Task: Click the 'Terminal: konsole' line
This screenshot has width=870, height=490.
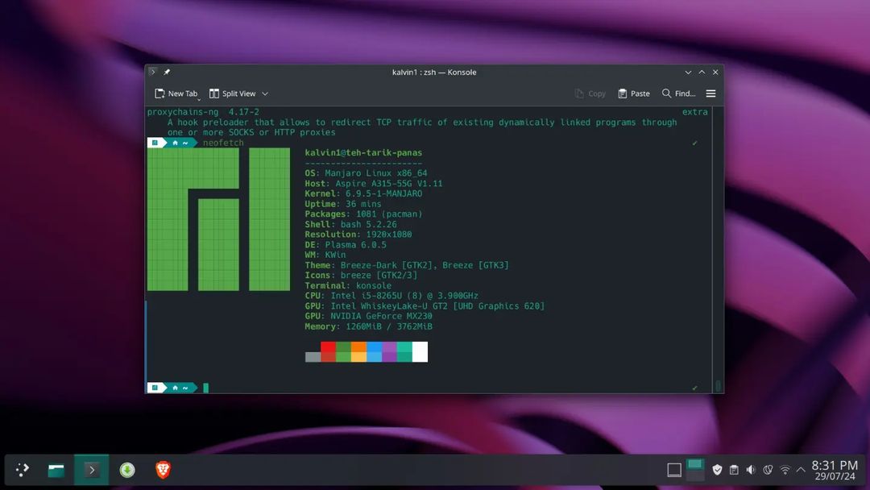Action: click(x=348, y=285)
